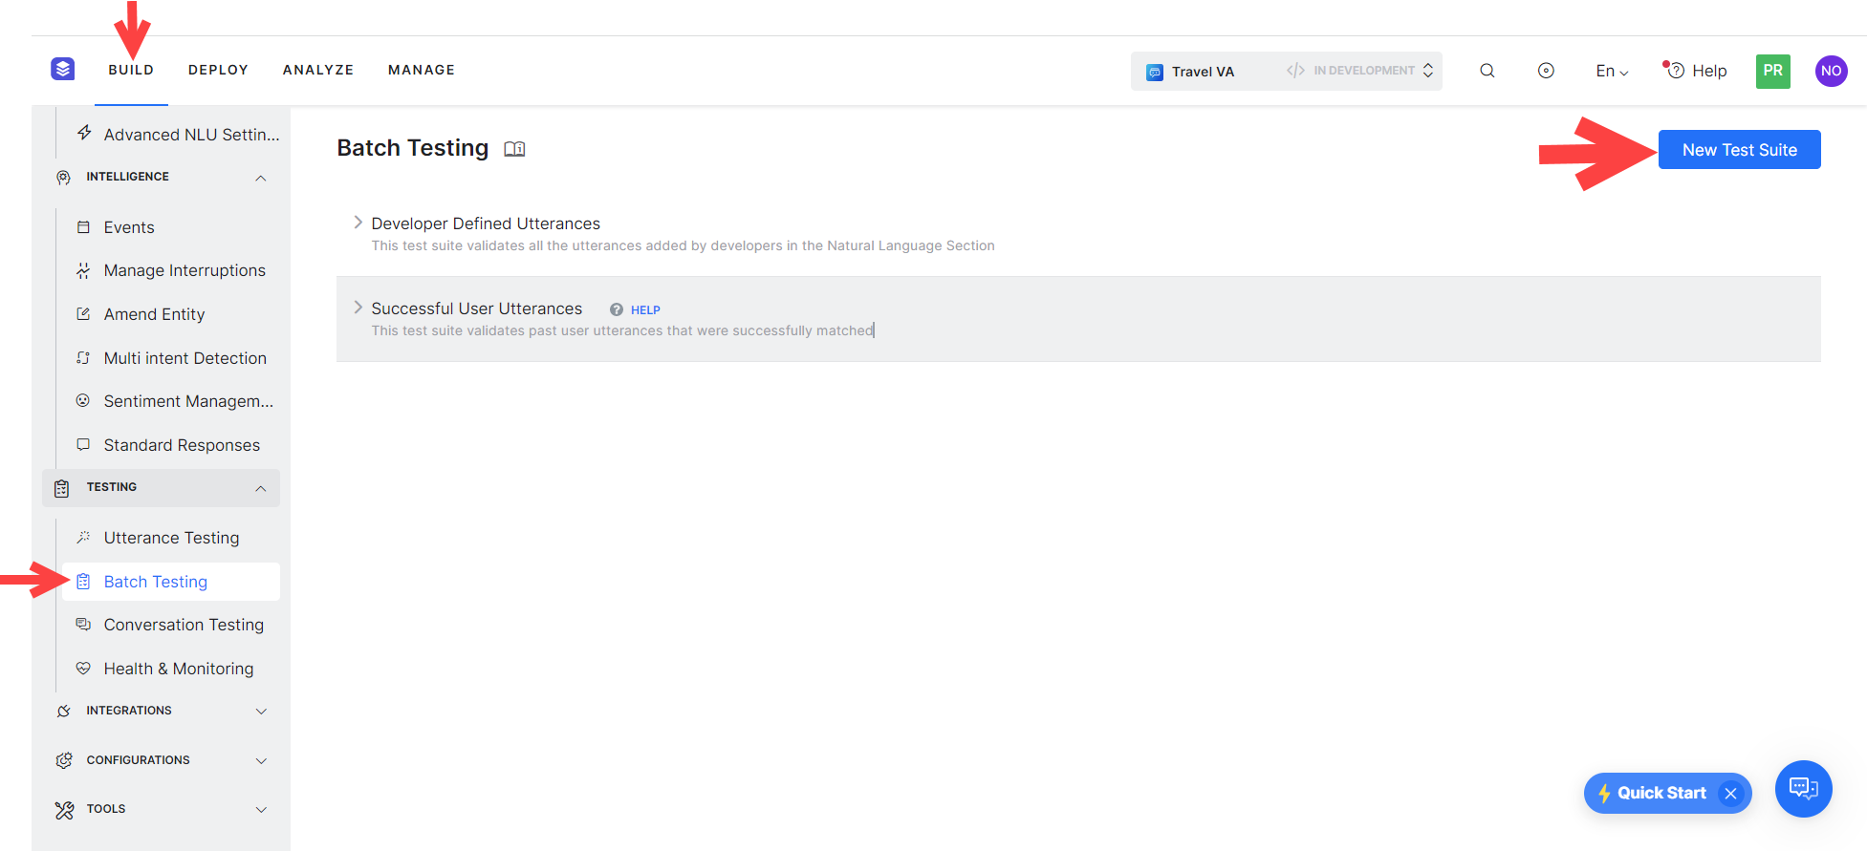Image resolution: width=1867 pixels, height=851 pixels.
Task: Click the green PR badge icon
Action: pos(1772,71)
